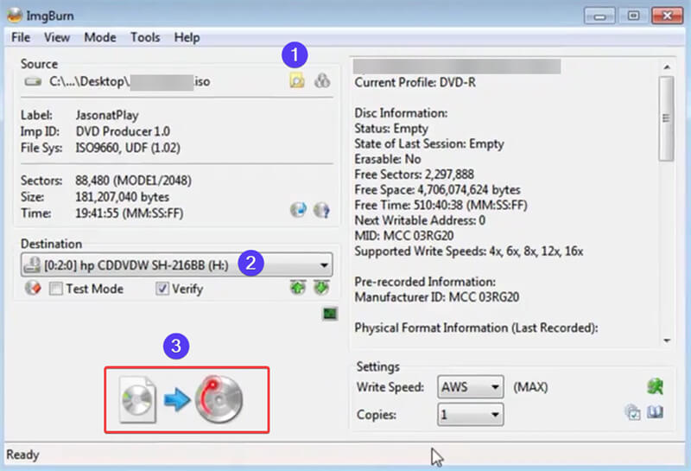Click the ImgBurn title bar application icon
The image size is (691, 471).
[15, 15]
